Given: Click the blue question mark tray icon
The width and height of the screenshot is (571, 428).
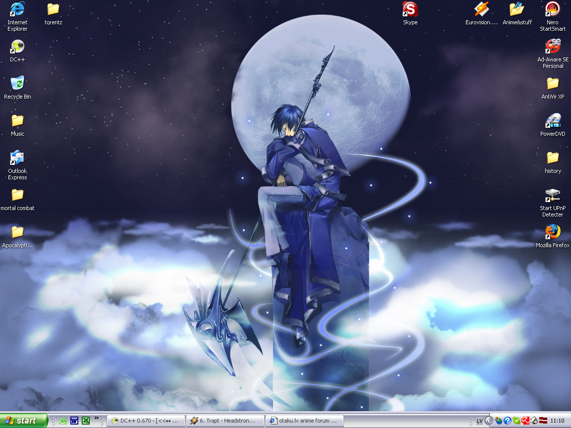Looking at the screenshot, I should 507,421.
